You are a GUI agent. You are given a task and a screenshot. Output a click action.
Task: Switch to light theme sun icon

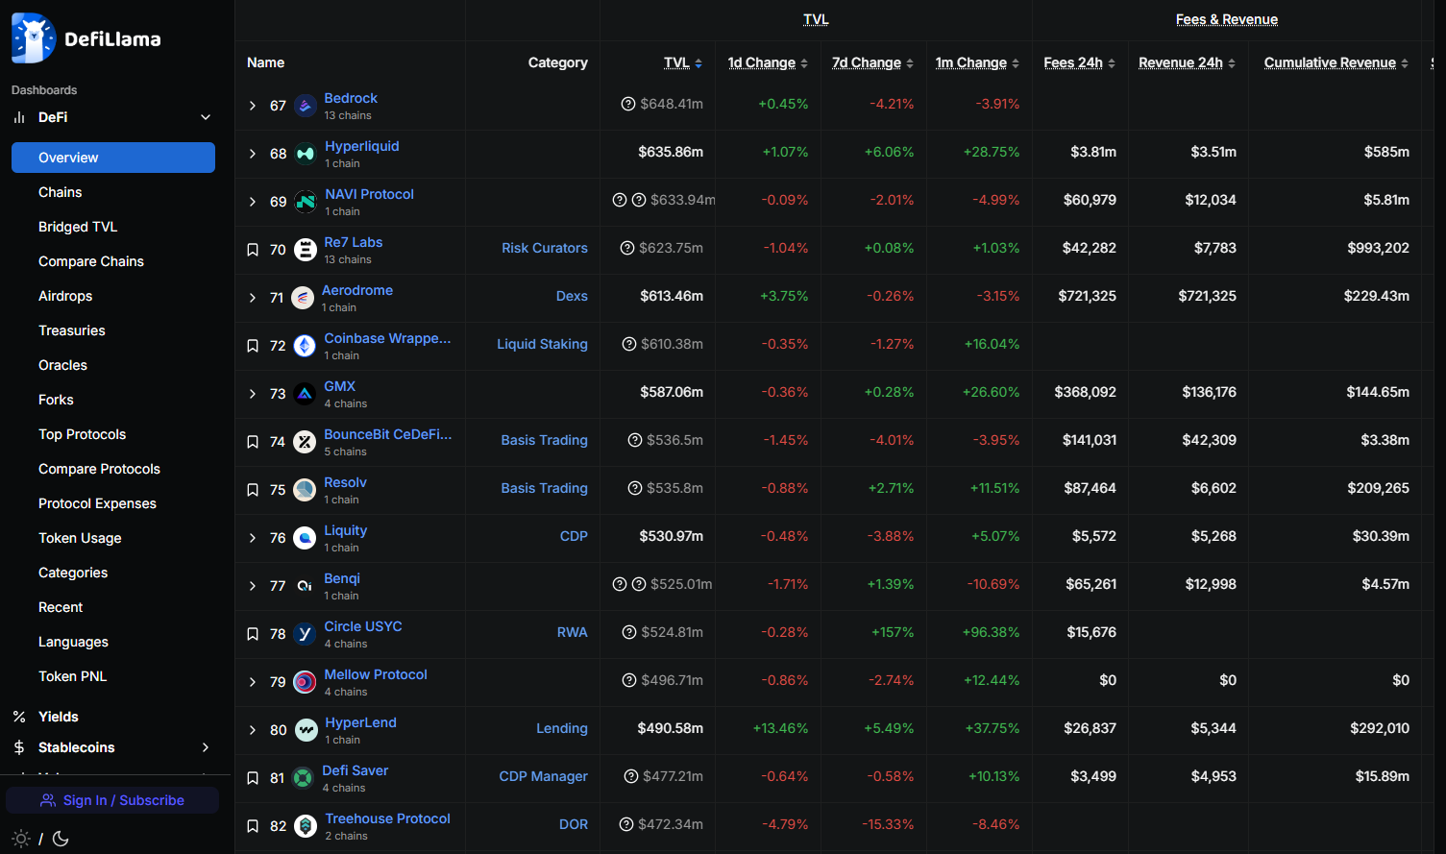point(21,839)
